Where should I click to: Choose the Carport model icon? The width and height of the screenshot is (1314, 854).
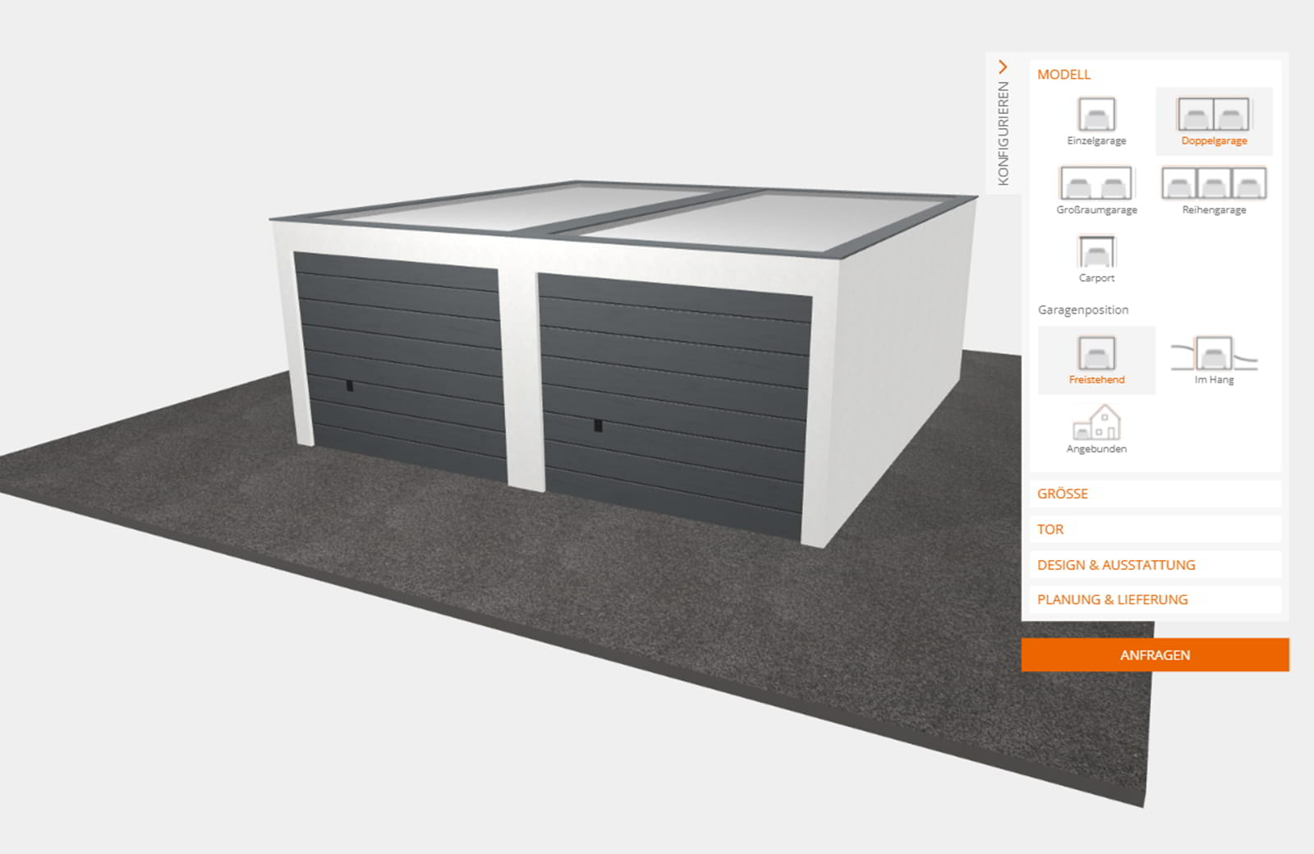coord(1096,253)
